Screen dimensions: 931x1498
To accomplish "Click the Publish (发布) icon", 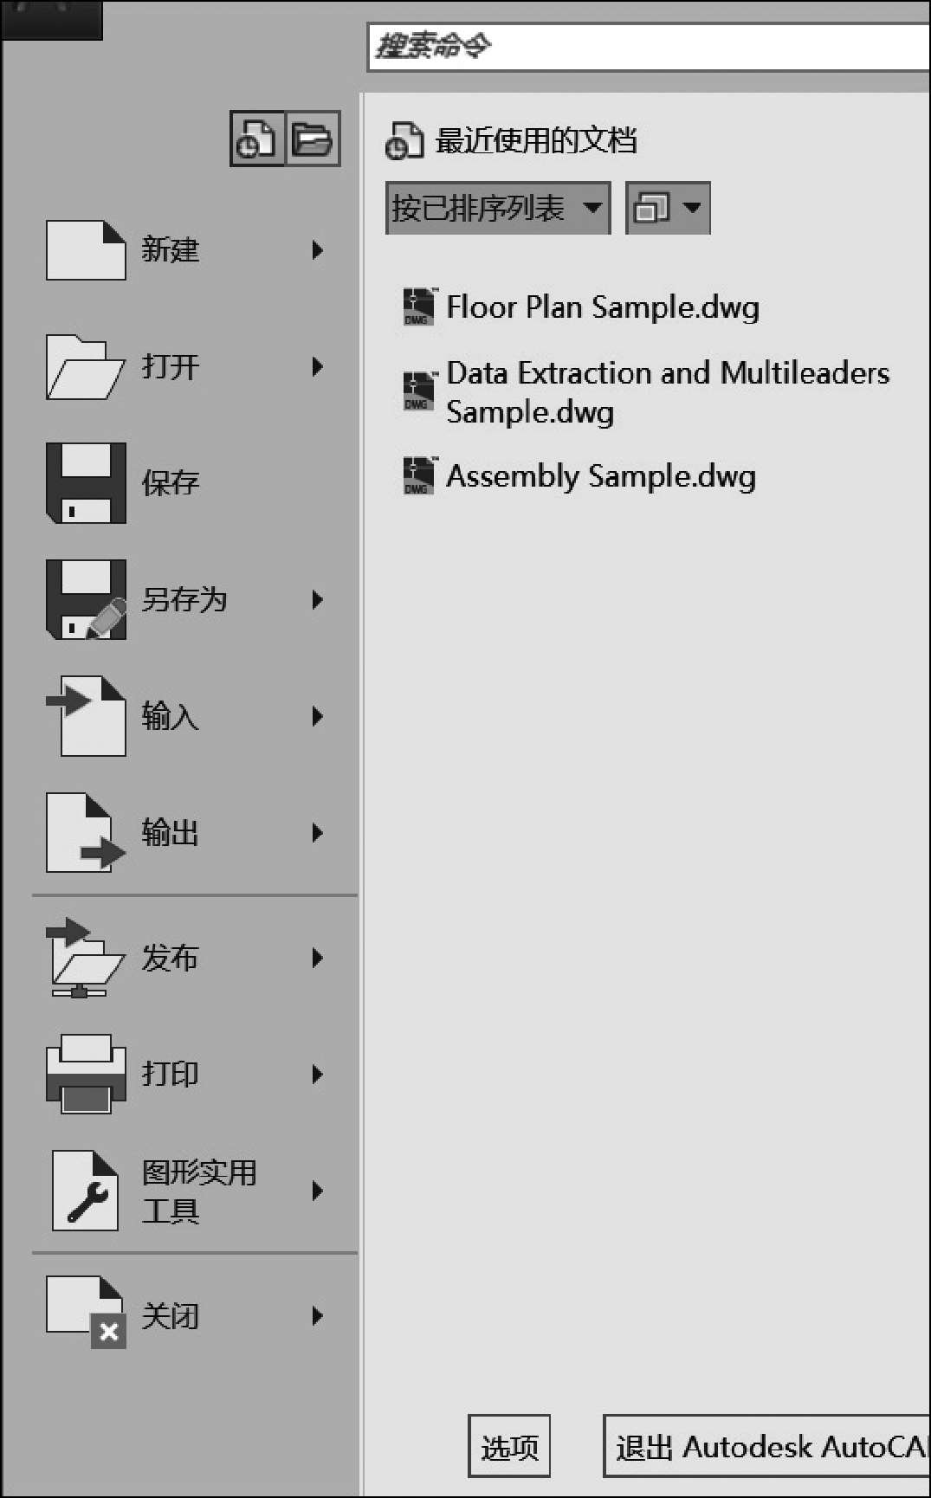I will tap(85, 958).
